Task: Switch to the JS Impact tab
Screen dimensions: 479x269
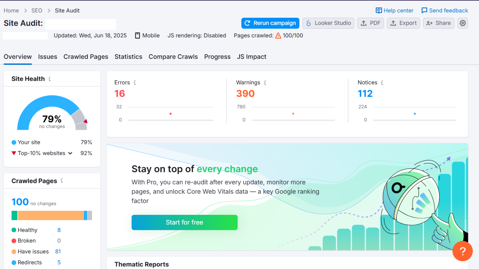Action: click(x=252, y=57)
